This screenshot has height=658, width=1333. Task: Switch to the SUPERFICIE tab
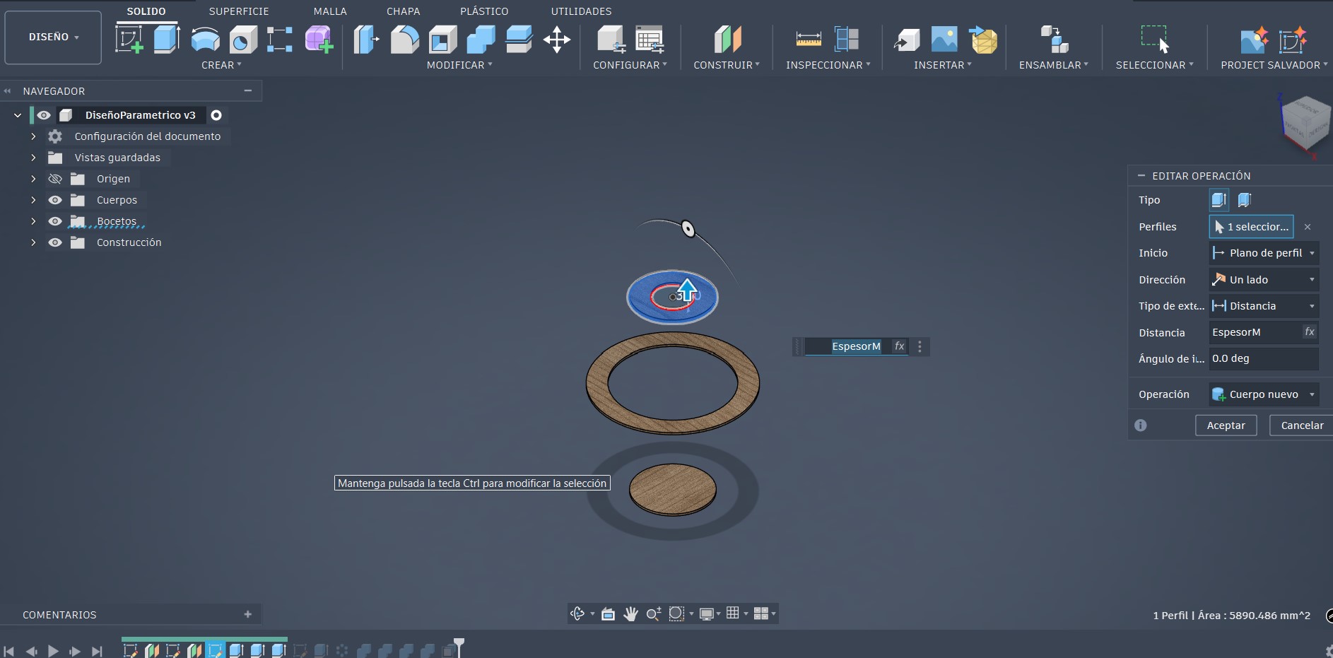click(238, 11)
